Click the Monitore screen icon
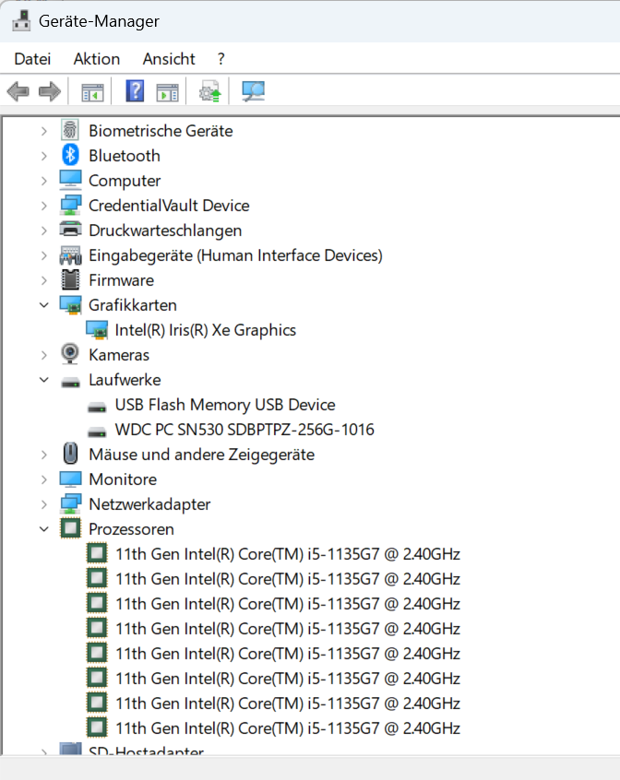Screen dimensions: 620x780 pos(70,479)
